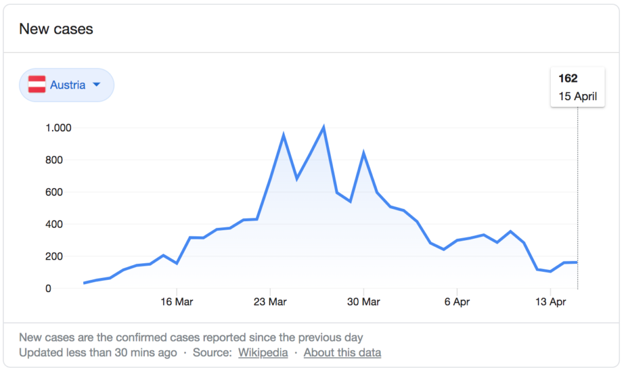
Task: Click the 162 cases tooltip for 15 April
Action: click(577, 87)
